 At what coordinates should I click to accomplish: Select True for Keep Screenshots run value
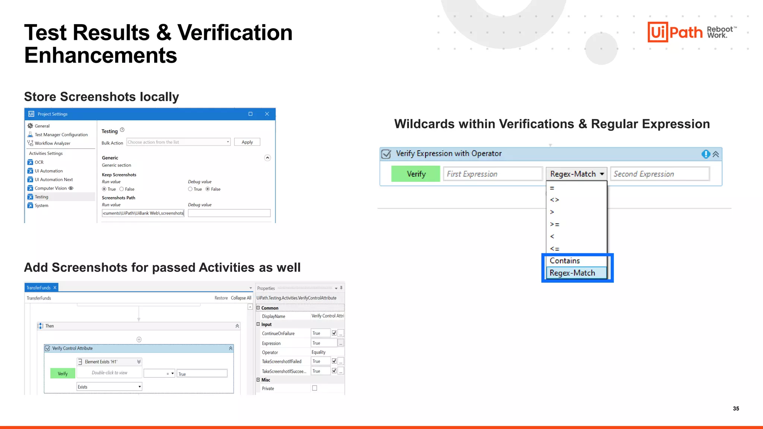coord(104,189)
